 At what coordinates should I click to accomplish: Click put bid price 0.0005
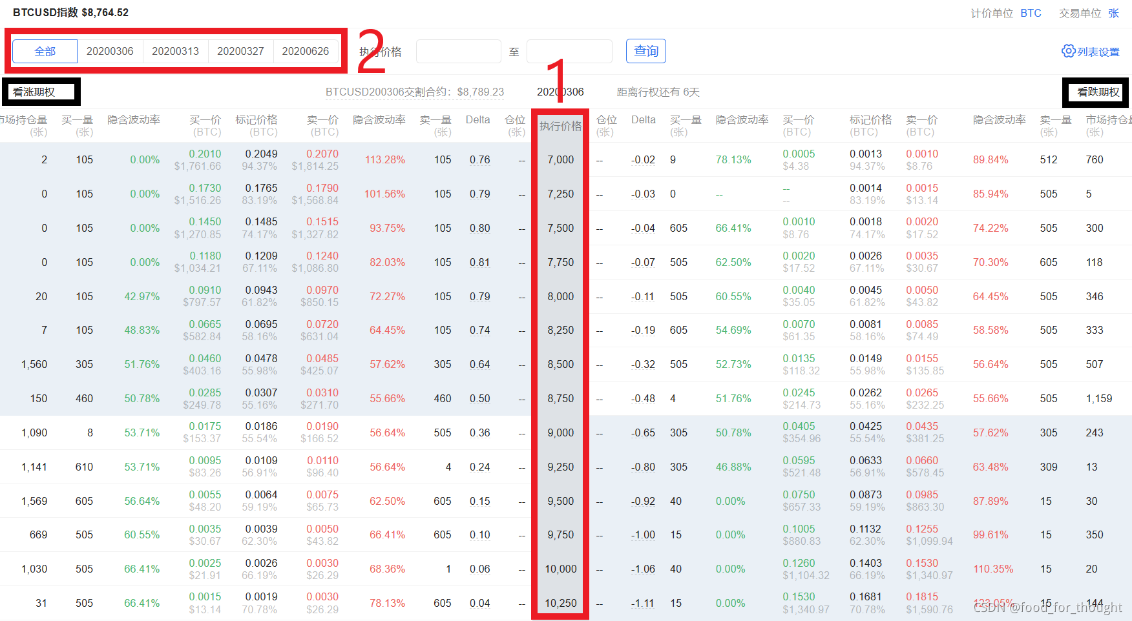(x=799, y=154)
